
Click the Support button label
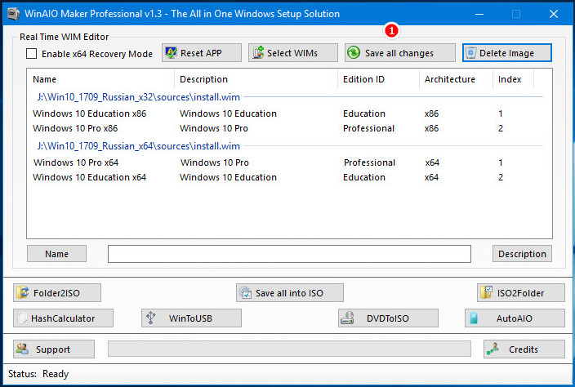pos(53,349)
